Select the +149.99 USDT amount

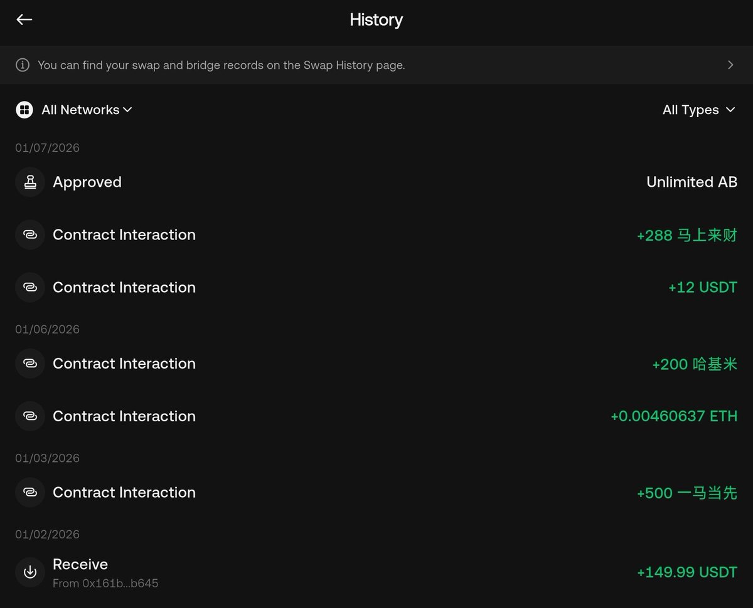point(687,572)
